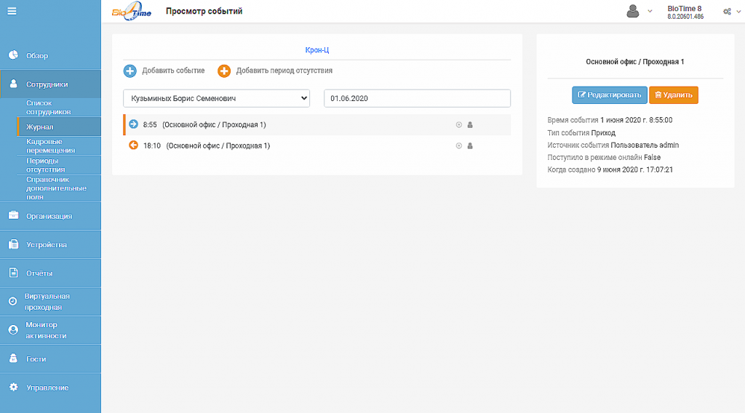Click the Удалить button
The image size is (745, 413).
click(x=673, y=95)
